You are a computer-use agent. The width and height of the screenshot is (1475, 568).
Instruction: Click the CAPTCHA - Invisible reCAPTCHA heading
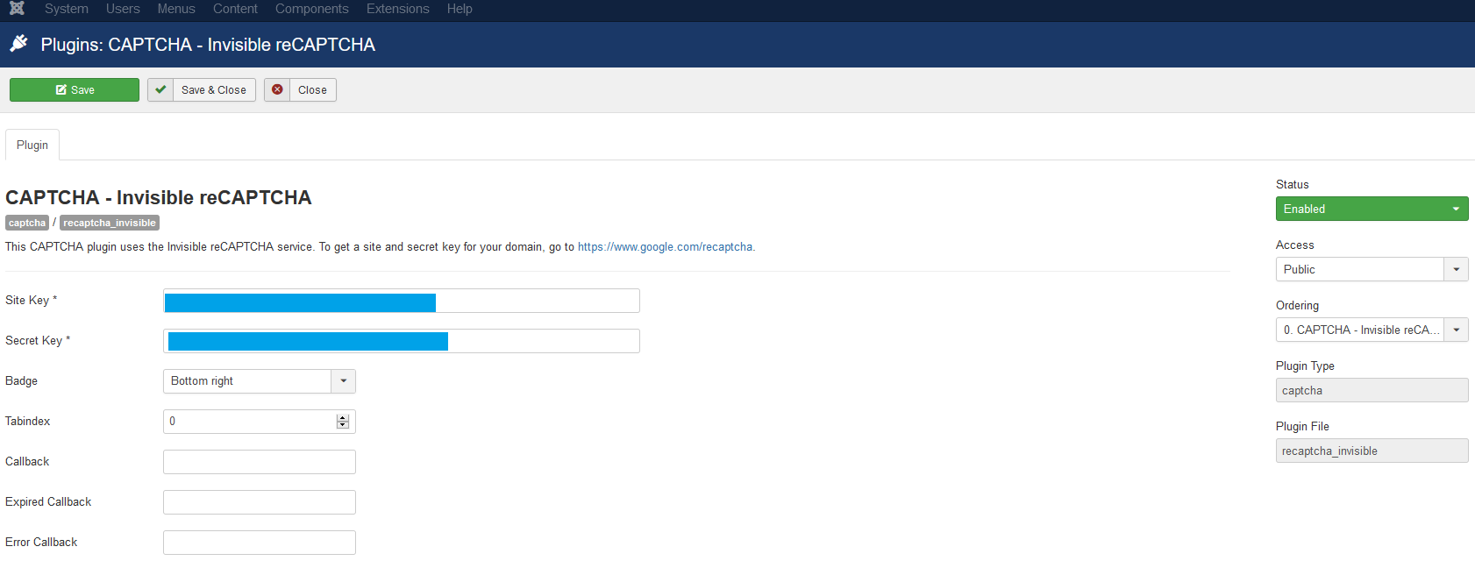(x=159, y=197)
